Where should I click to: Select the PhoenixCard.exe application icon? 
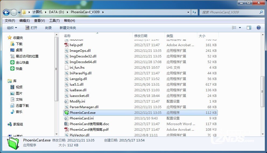tap(66, 112)
